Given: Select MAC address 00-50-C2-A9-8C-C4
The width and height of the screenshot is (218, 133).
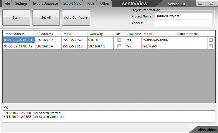Looking at the screenshot, I should [x=19, y=40].
